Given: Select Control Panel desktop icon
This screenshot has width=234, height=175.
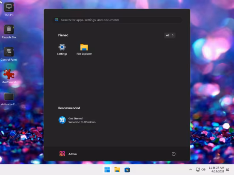Looking at the screenshot, I should (9, 54).
